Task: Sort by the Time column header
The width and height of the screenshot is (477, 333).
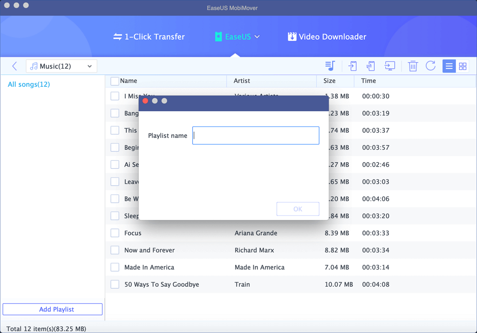Action: tap(368, 81)
